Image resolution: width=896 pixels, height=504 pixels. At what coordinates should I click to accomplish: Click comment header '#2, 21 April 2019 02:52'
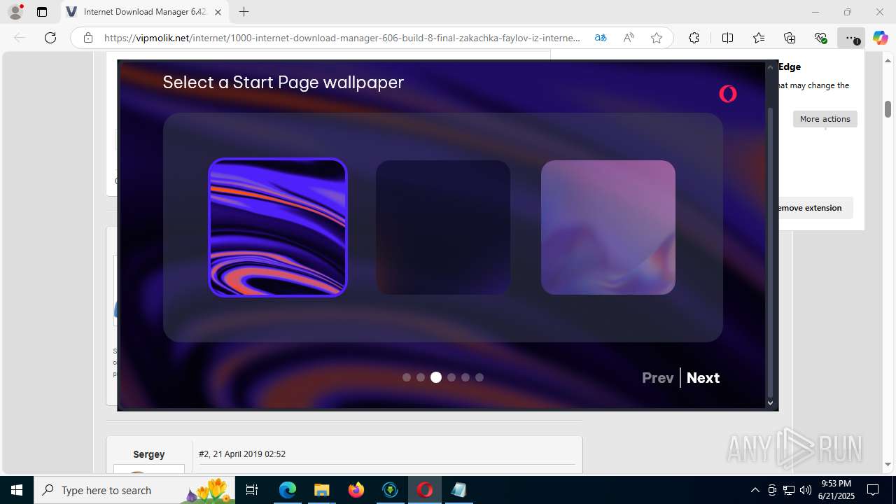(242, 454)
